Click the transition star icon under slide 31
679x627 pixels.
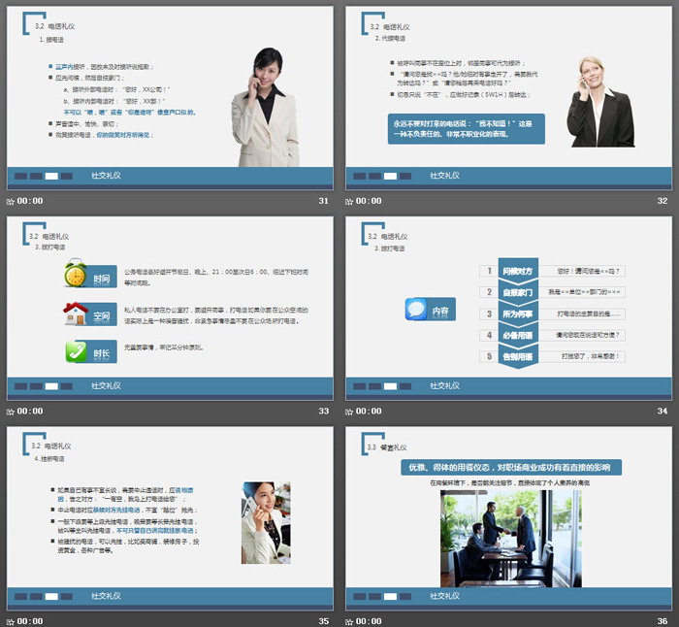tap(11, 202)
